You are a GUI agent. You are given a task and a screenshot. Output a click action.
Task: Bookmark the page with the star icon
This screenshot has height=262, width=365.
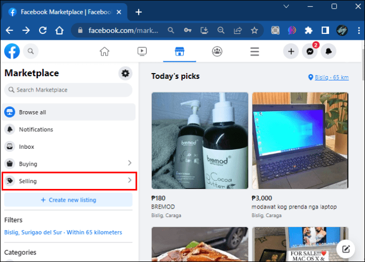point(254,30)
